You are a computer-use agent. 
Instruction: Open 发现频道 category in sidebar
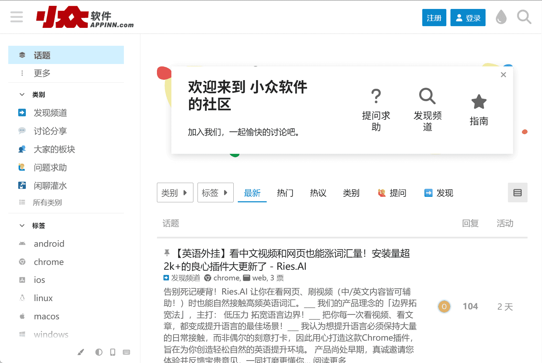click(66, 113)
